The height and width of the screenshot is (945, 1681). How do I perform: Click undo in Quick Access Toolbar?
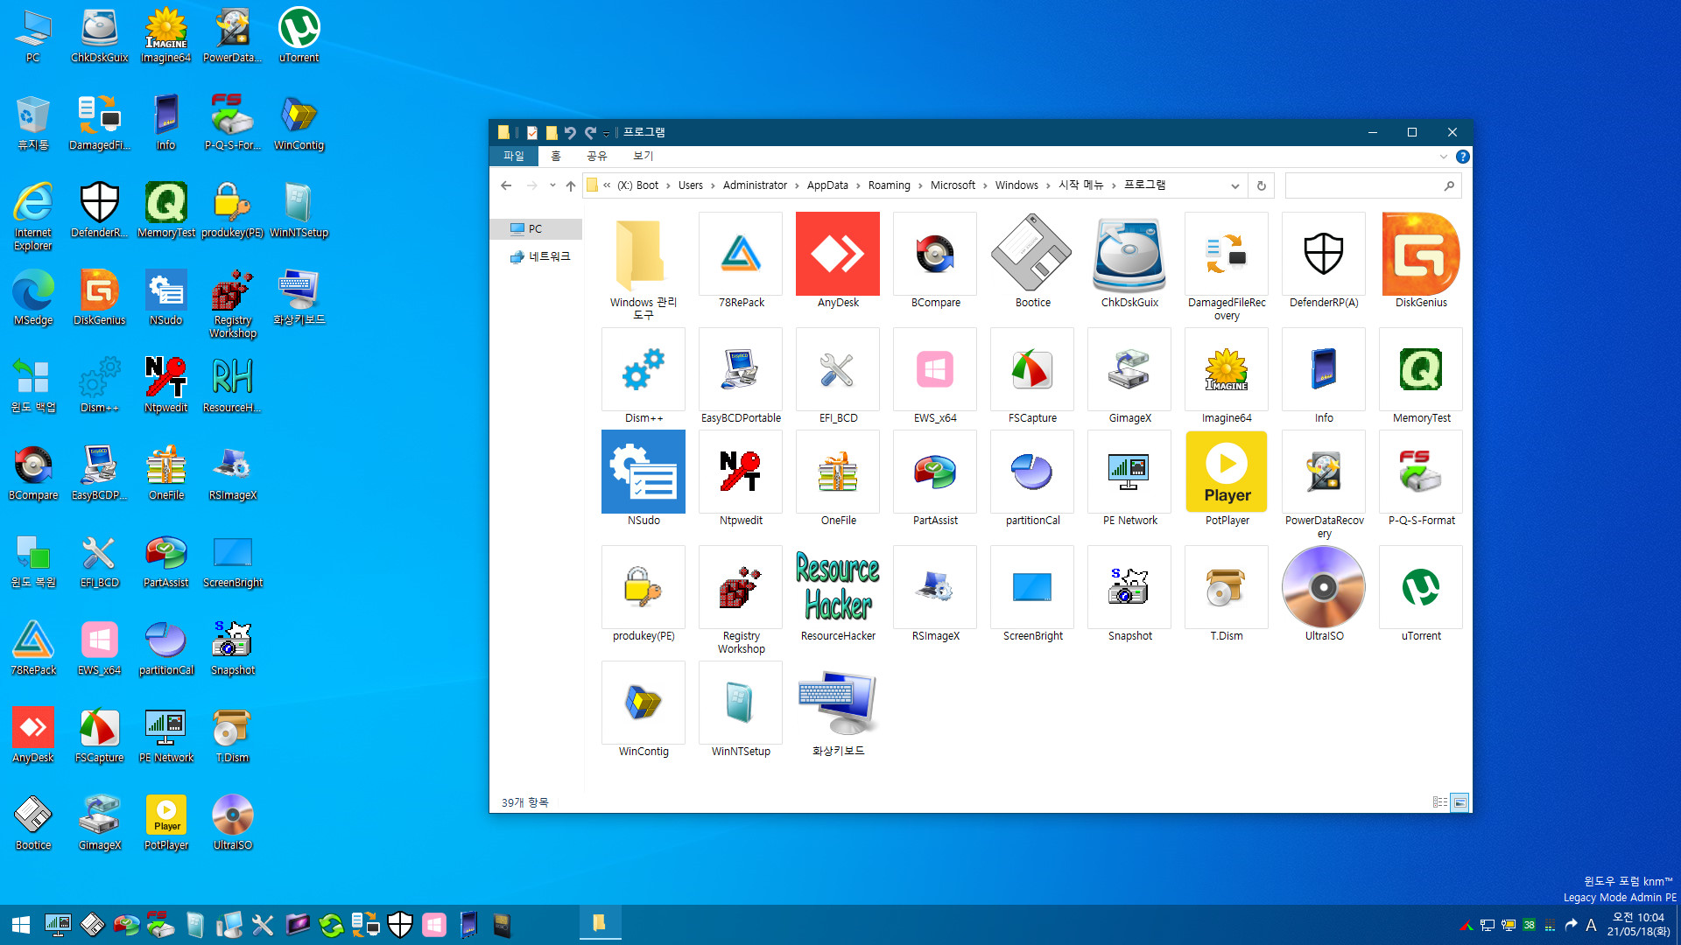[570, 133]
